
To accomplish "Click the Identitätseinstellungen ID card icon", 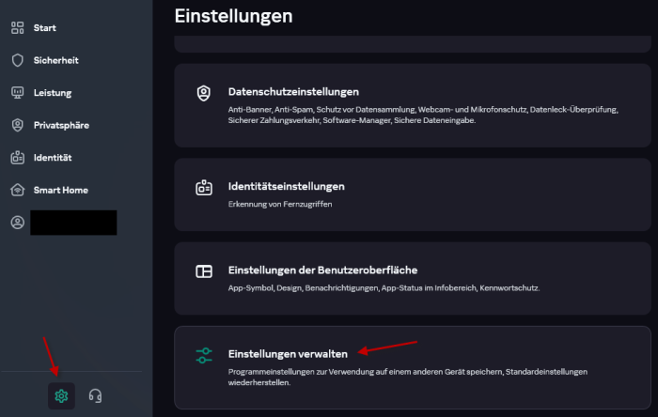I will point(204,187).
